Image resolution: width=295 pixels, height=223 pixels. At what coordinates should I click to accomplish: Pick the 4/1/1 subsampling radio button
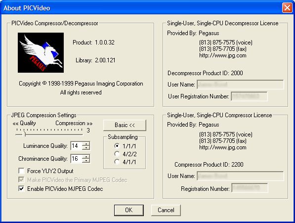coord(117,162)
